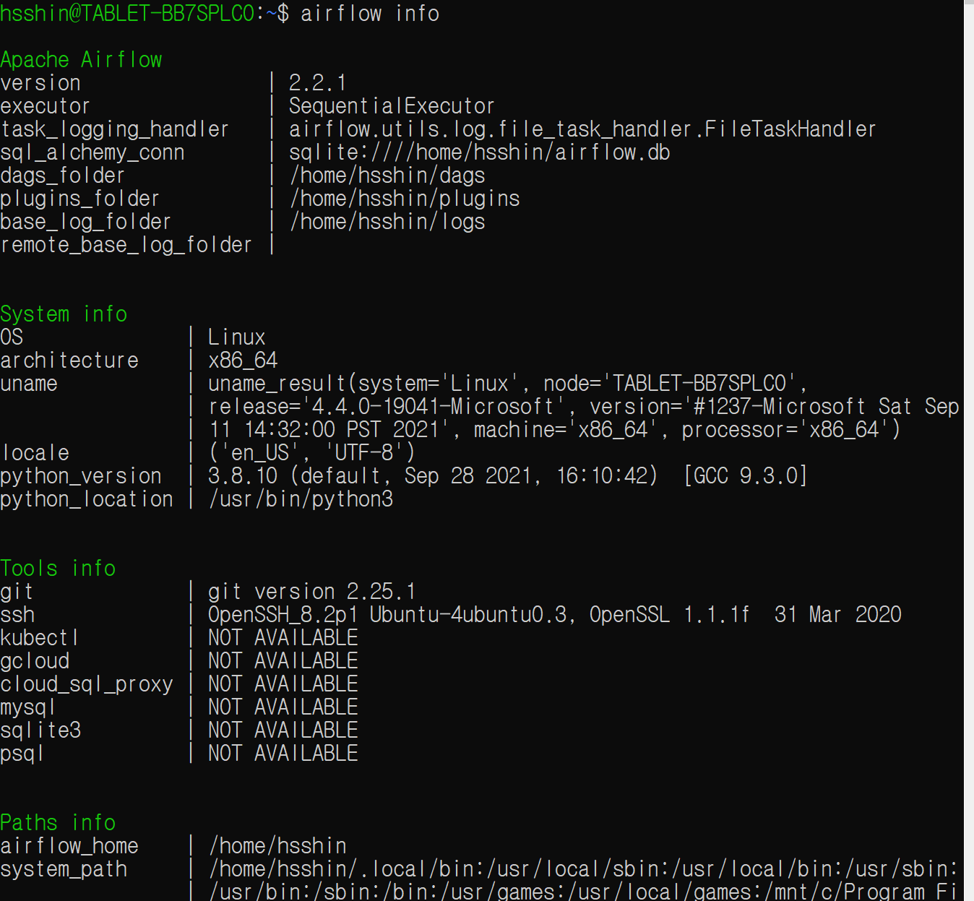Click the /usr/bin/python3 location path

[301, 499]
